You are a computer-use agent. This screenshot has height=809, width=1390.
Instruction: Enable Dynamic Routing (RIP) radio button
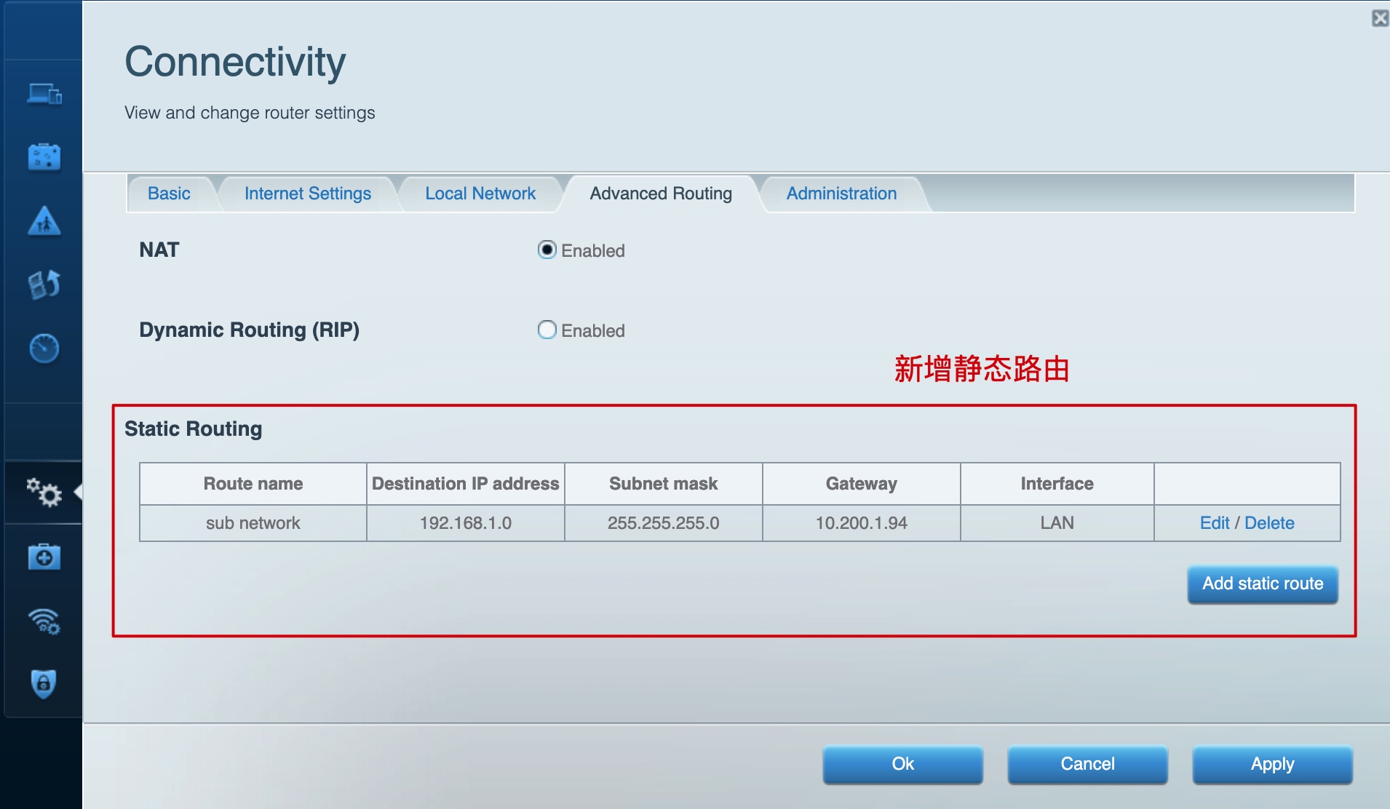[x=547, y=330]
